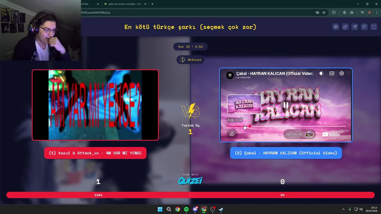Open the active Chrome profile window in taskbar

pos(204,209)
